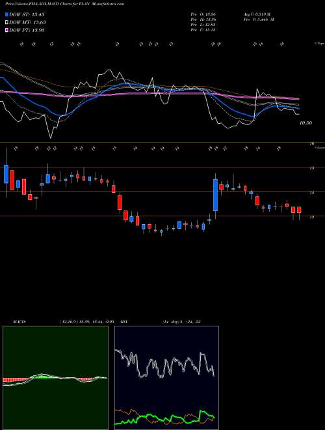Click the 'Pre H: 13.36' value
This screenshot has height=430, width=325.
pos(203,20)
